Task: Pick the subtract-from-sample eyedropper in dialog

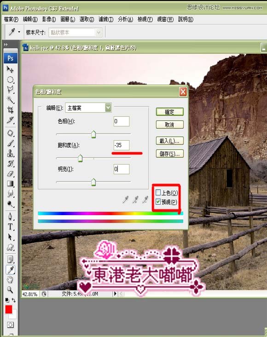Action: pyautogui.click(x=145, y=200)
